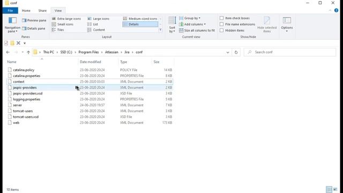This screenshot has height=193, width=343.
Task: Switch to List layout
Action: pos(93,24)
